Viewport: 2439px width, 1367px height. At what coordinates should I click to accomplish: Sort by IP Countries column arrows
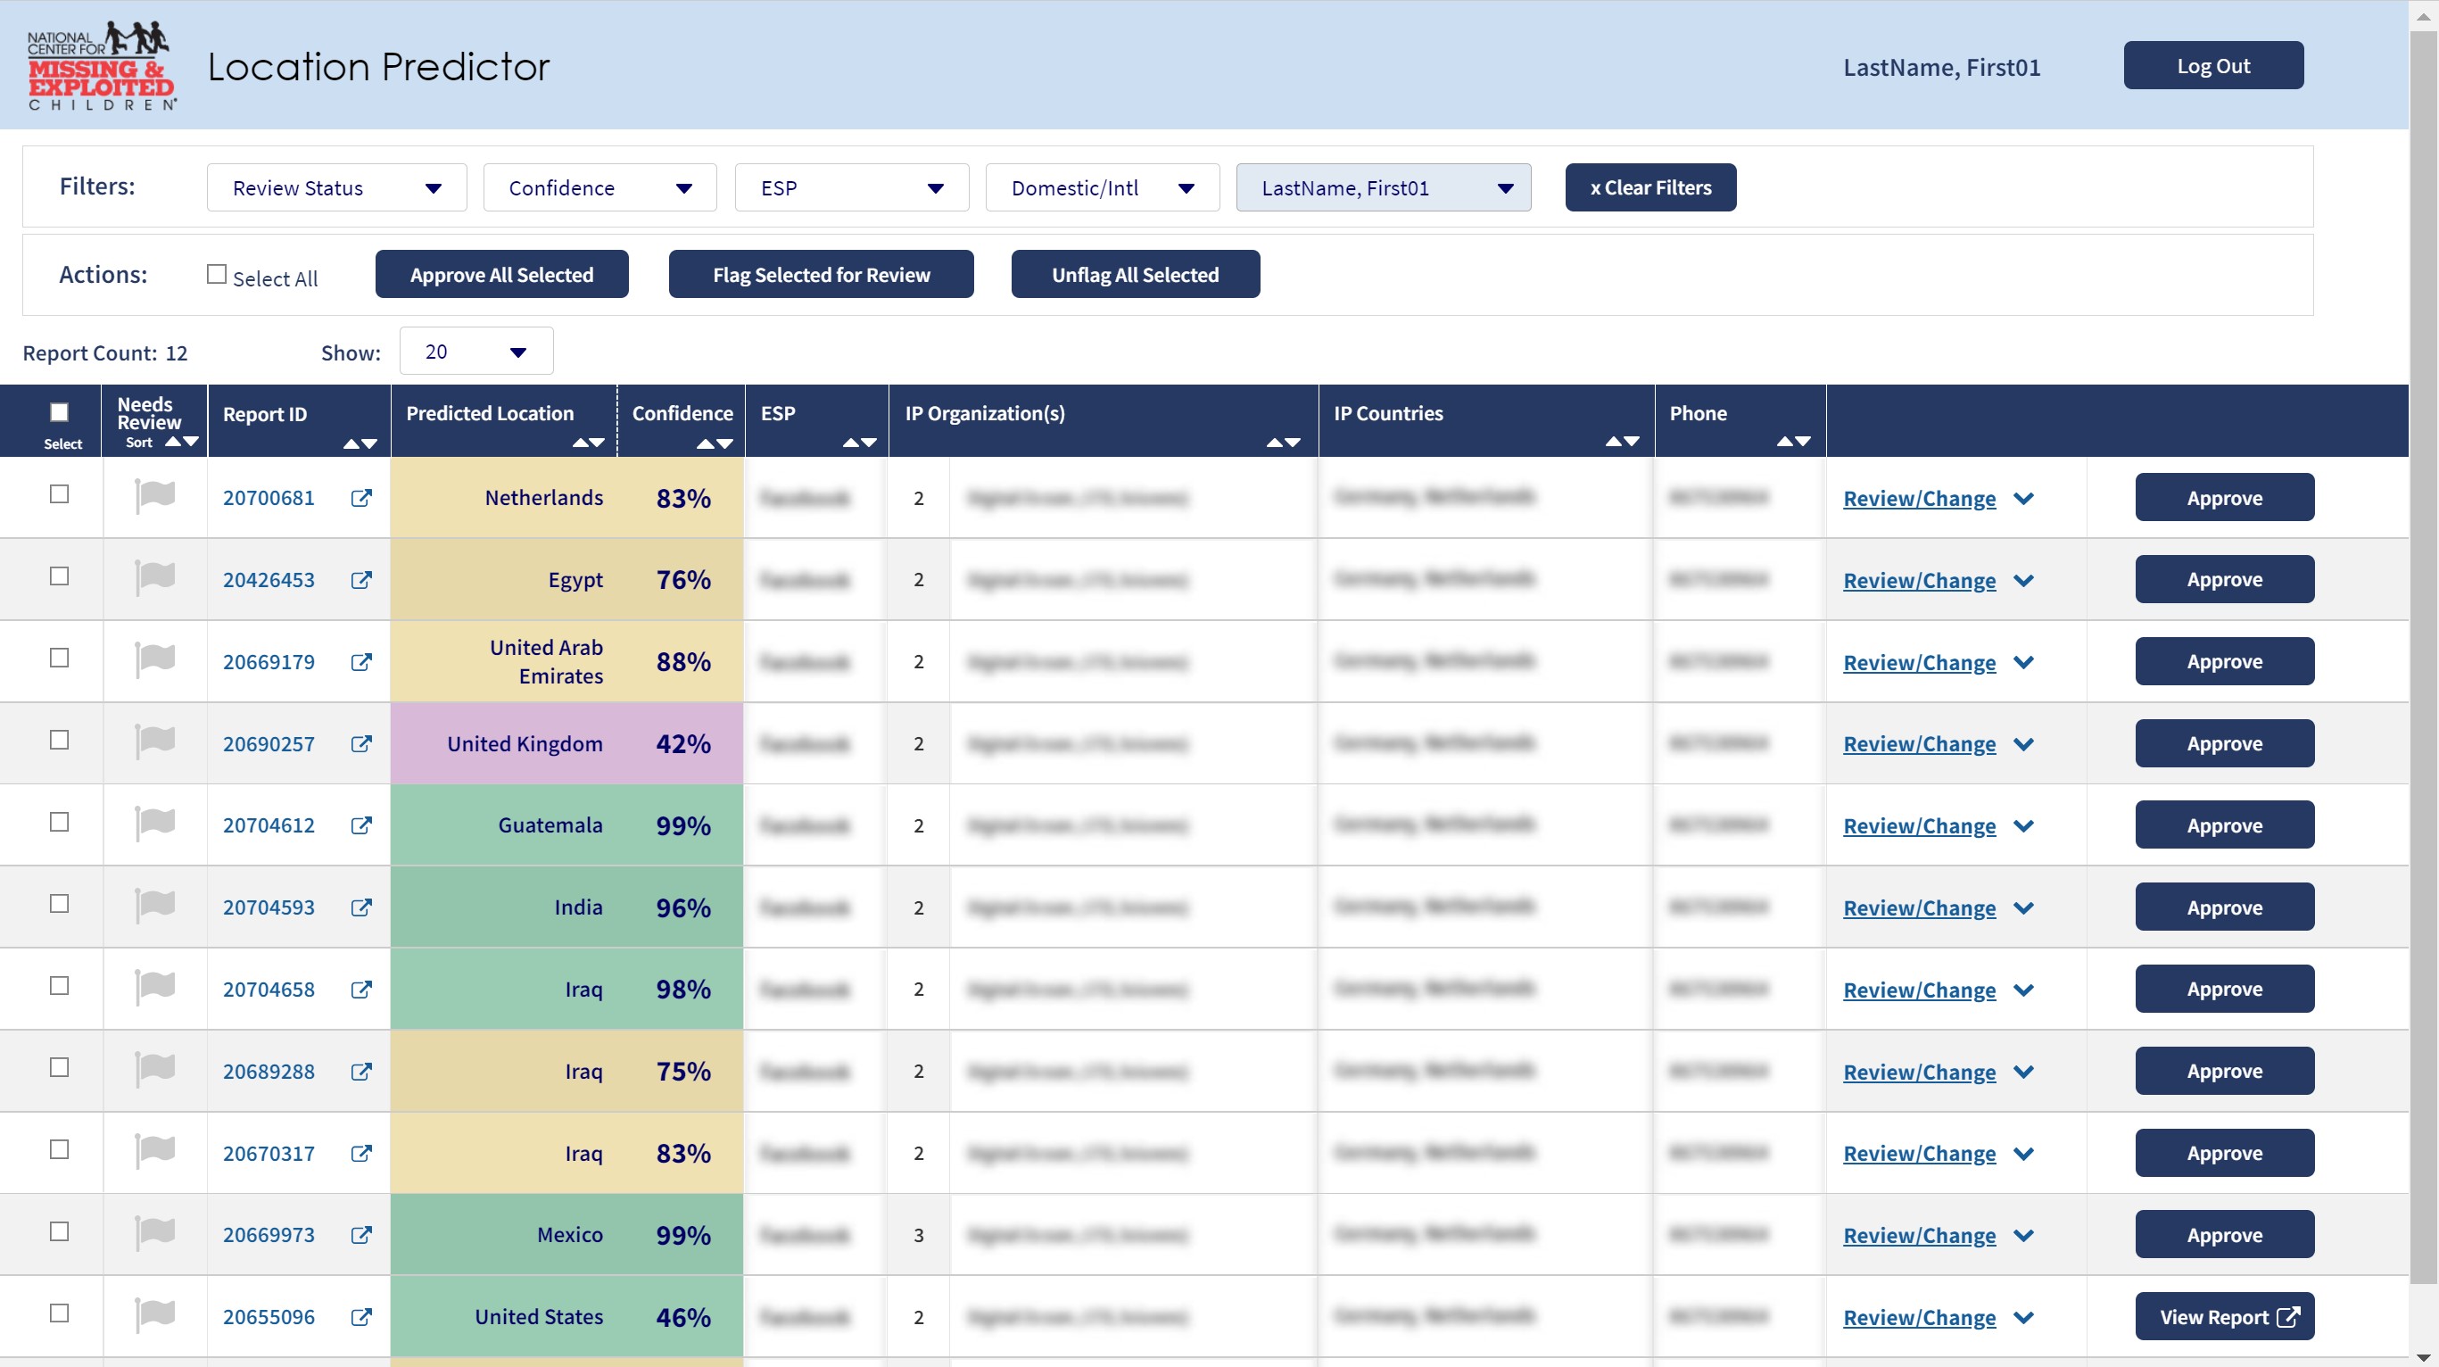point(1622,441)
